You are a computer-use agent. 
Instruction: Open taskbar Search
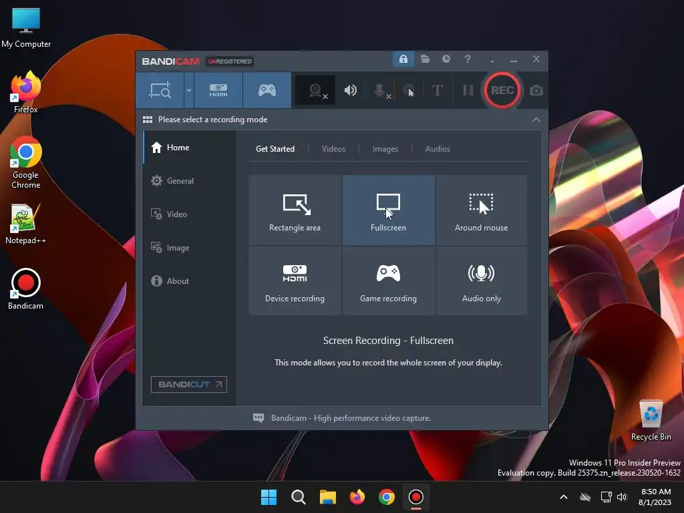(x=298, y=497)
